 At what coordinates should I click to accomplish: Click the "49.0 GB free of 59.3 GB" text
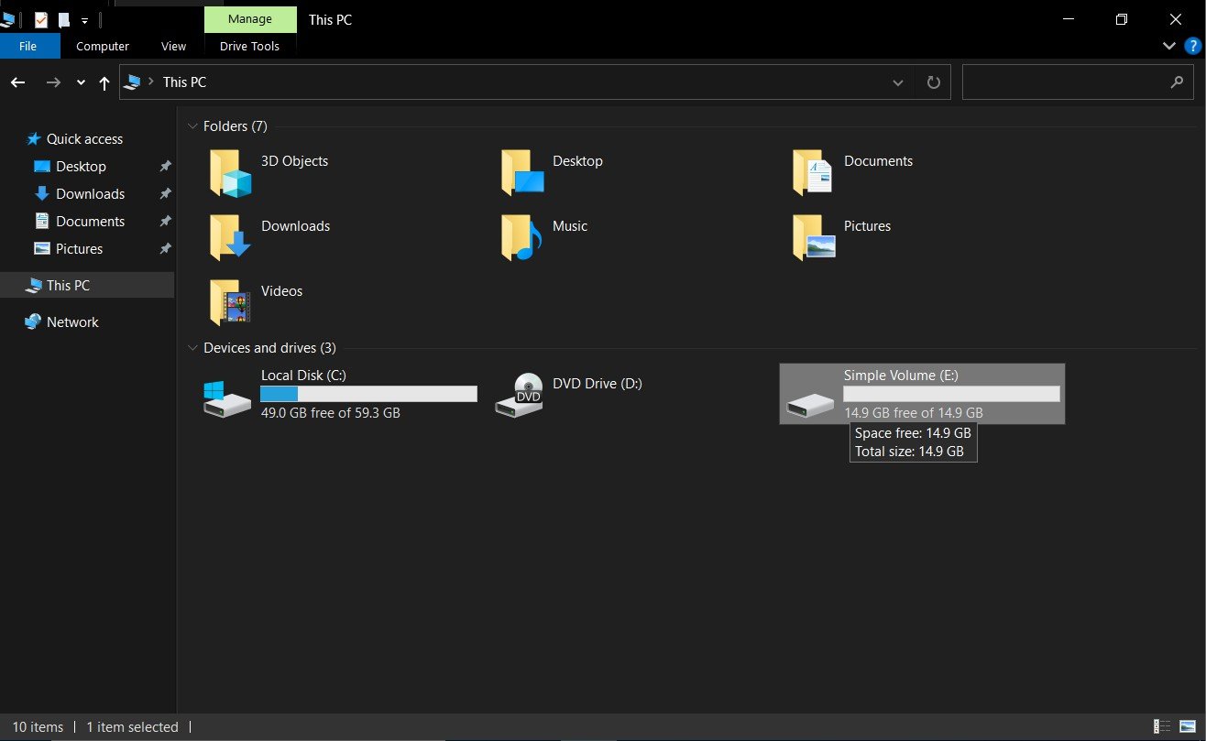(x=330, y=413)
